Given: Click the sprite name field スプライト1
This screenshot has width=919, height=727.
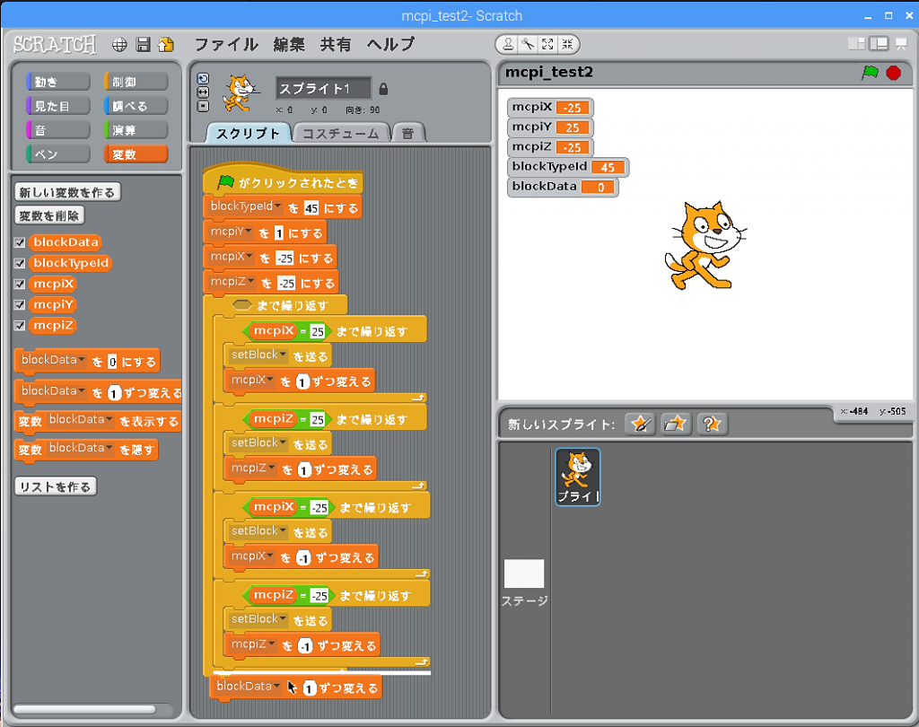Looking at the screenshot, I should 323,89.
